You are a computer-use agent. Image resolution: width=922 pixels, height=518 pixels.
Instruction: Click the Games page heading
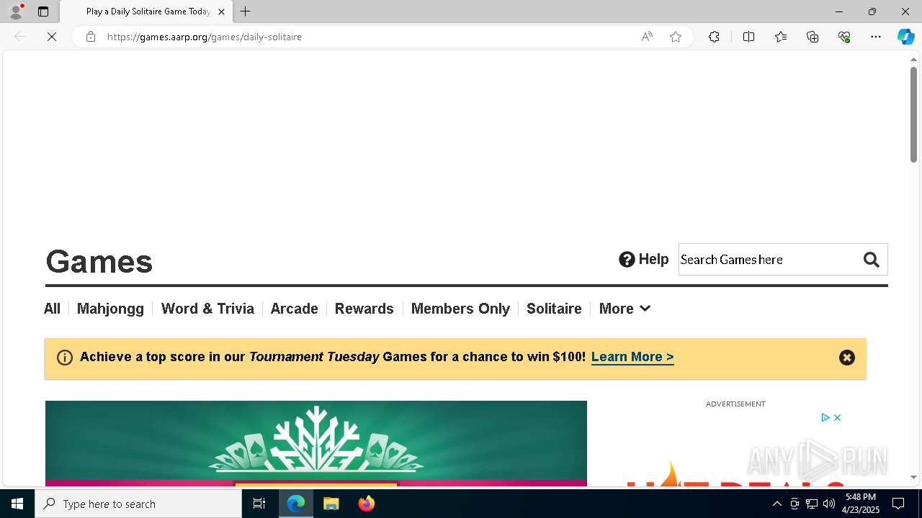click(99, 261)
